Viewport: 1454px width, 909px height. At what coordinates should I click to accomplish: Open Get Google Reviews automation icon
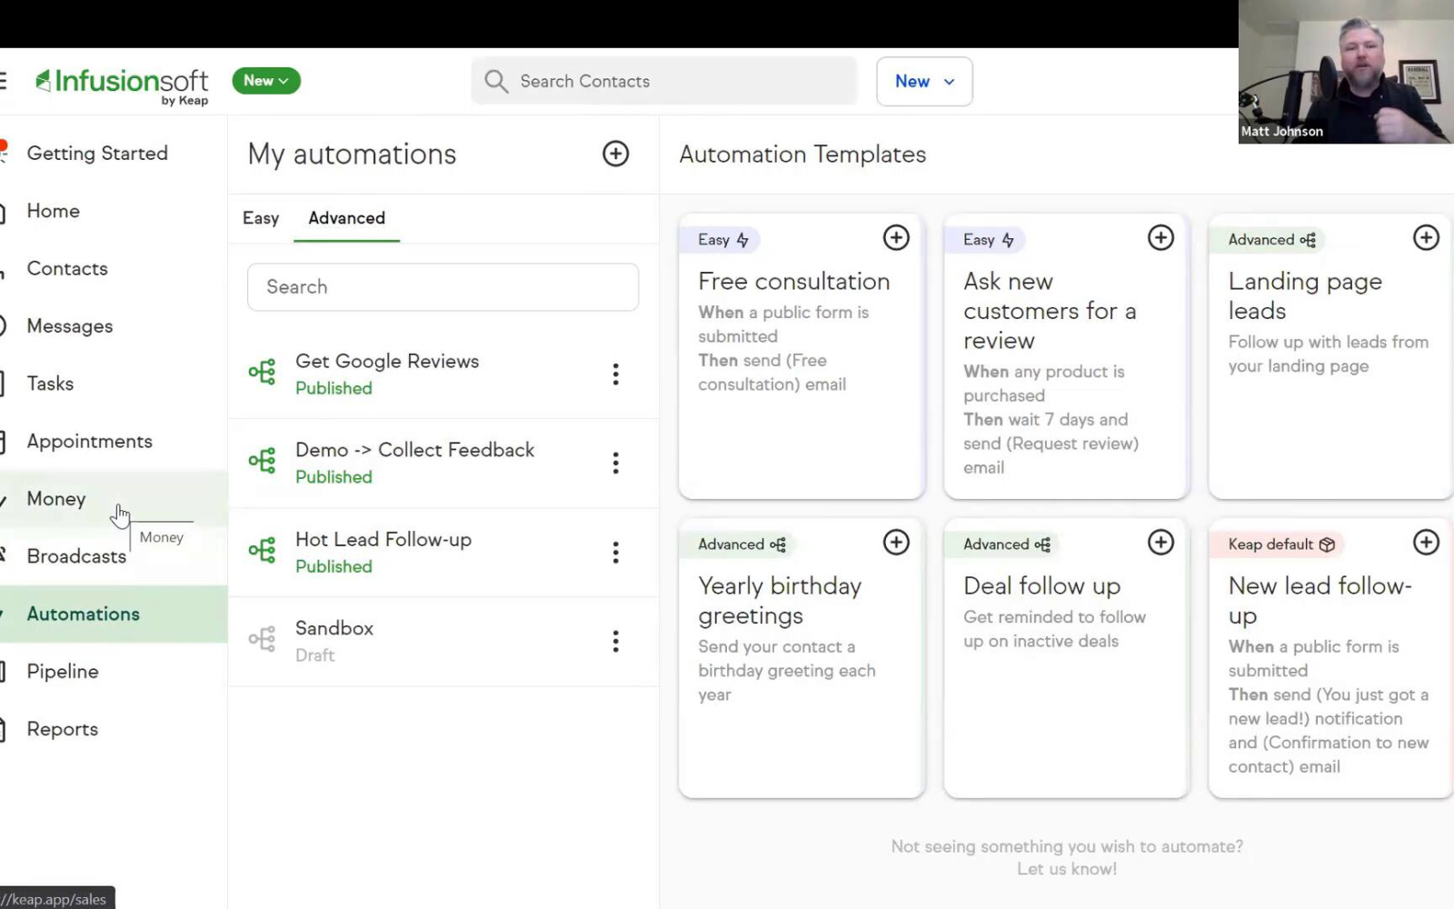click(262, 372)
